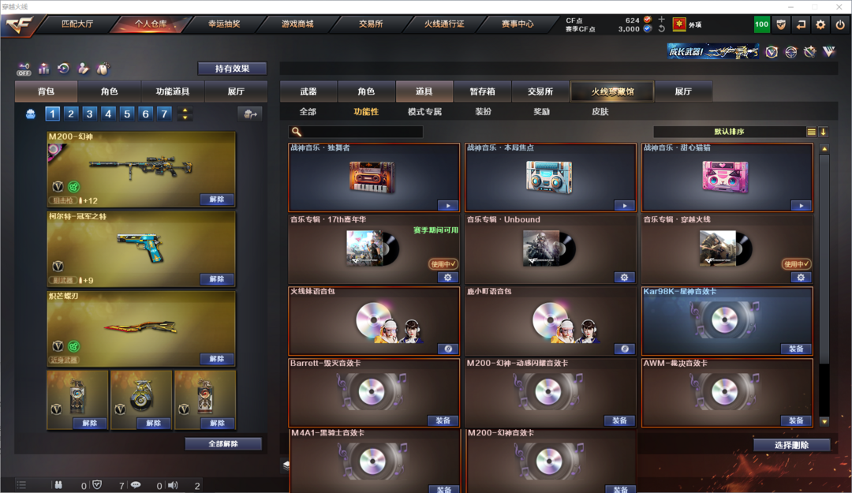Click 选择删除 button
This screenshot has width=852, height=493.
click(792, 445)
